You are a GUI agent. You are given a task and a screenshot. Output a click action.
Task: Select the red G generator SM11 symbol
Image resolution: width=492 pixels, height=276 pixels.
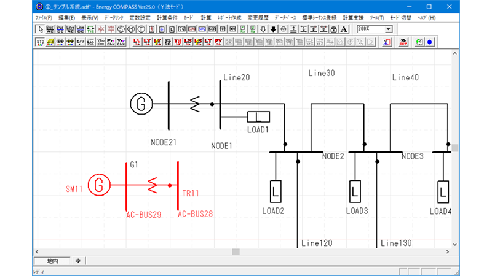(x=98, y=184)
